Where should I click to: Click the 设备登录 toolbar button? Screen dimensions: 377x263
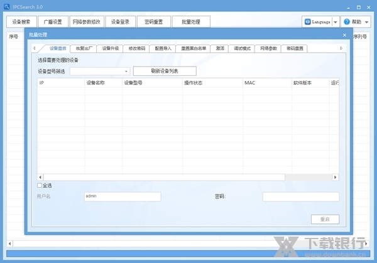pyautogui.click(x=120, y=22)
